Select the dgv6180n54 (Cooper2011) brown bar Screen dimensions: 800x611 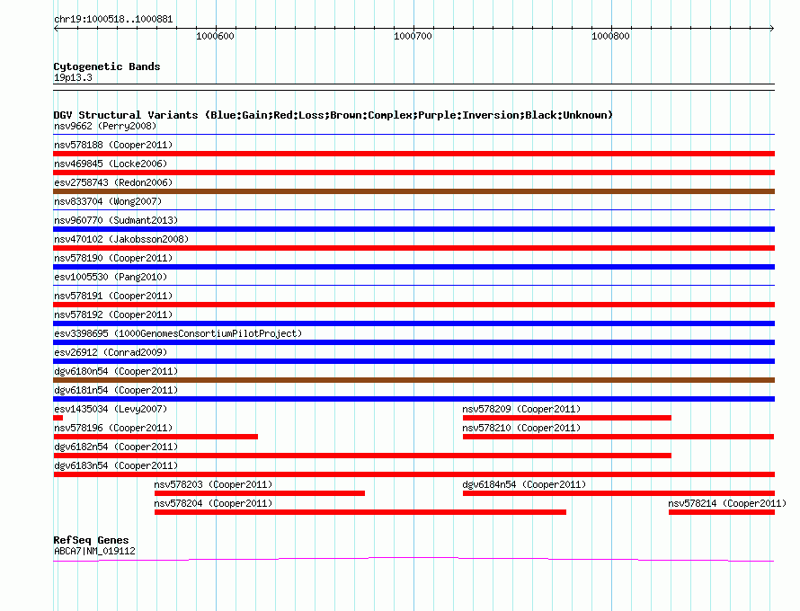[x=413, y=380]
